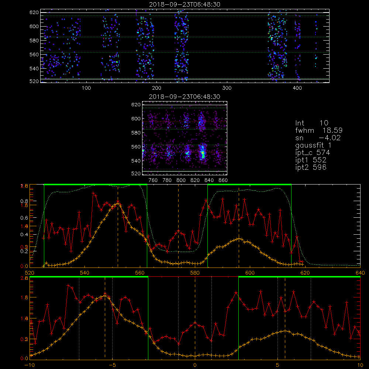Click x-axis label 300 on top plot
Viewport: 369px width, 369px height.
(x=227, y=88)
